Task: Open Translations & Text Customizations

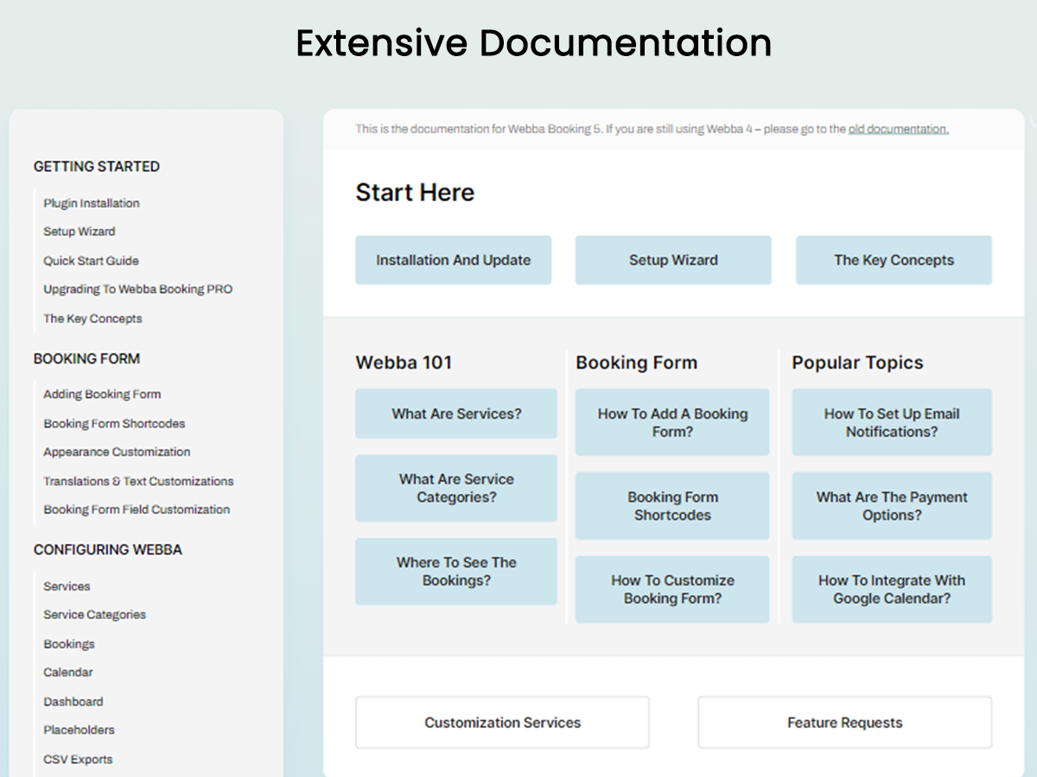Action: coord(138,482)
